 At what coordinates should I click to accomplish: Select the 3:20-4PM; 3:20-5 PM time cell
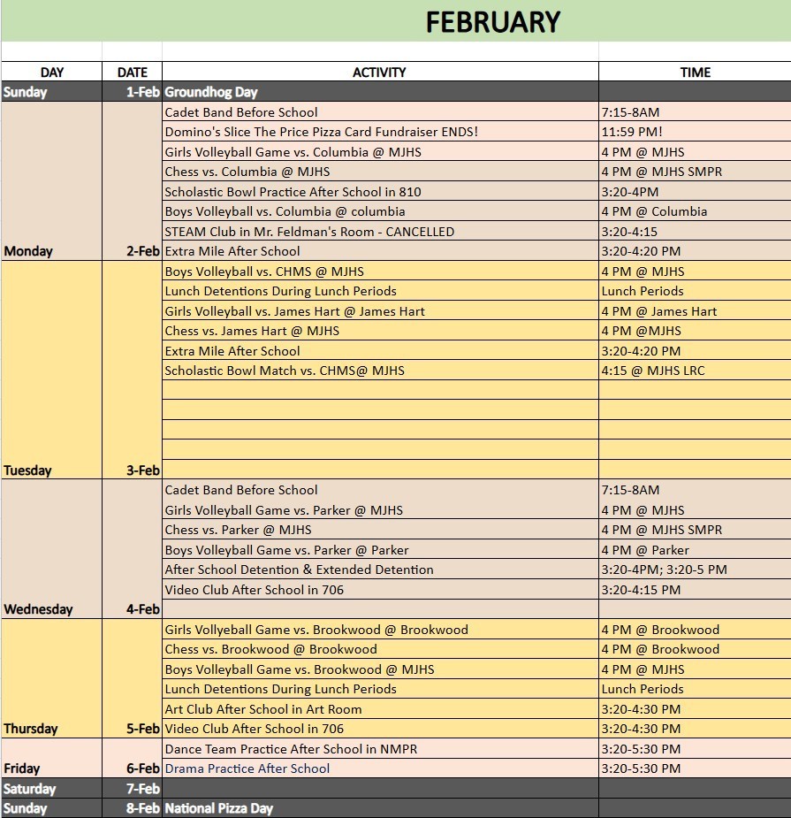(664, 570)
